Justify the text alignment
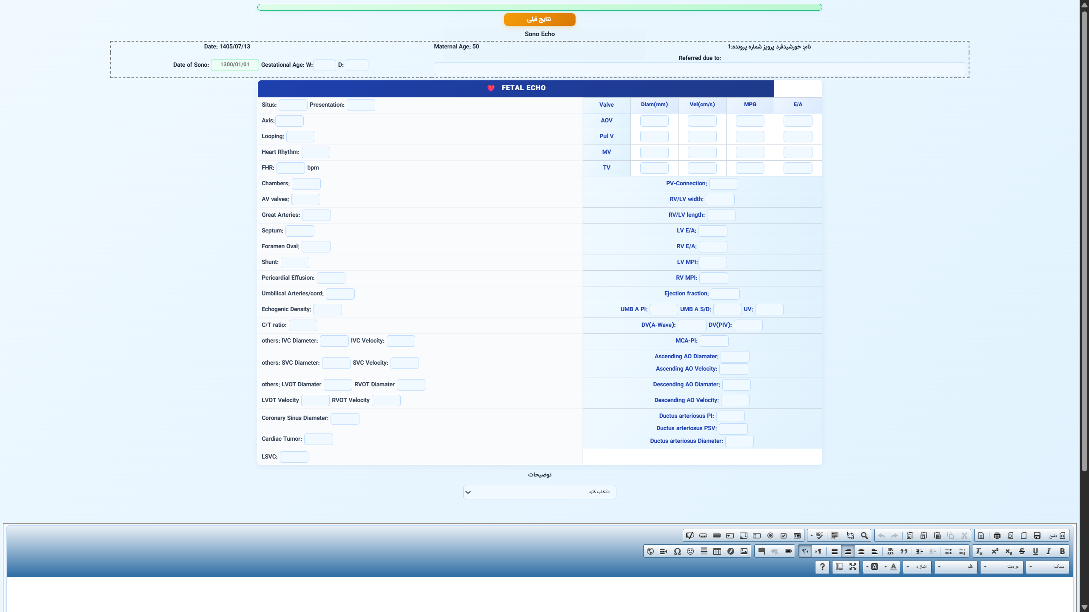Screen dimensions: 1089x612 coord(834,551)
